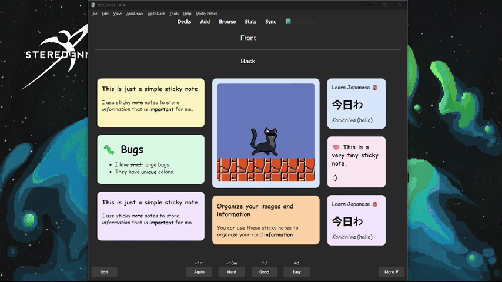Click 'Organize your images and information' heading
Screen dimensions: 502x282
255,210
